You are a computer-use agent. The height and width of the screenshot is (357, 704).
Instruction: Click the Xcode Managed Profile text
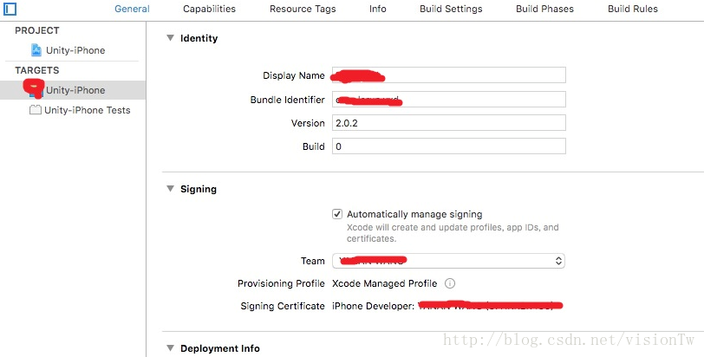[384, 283]
